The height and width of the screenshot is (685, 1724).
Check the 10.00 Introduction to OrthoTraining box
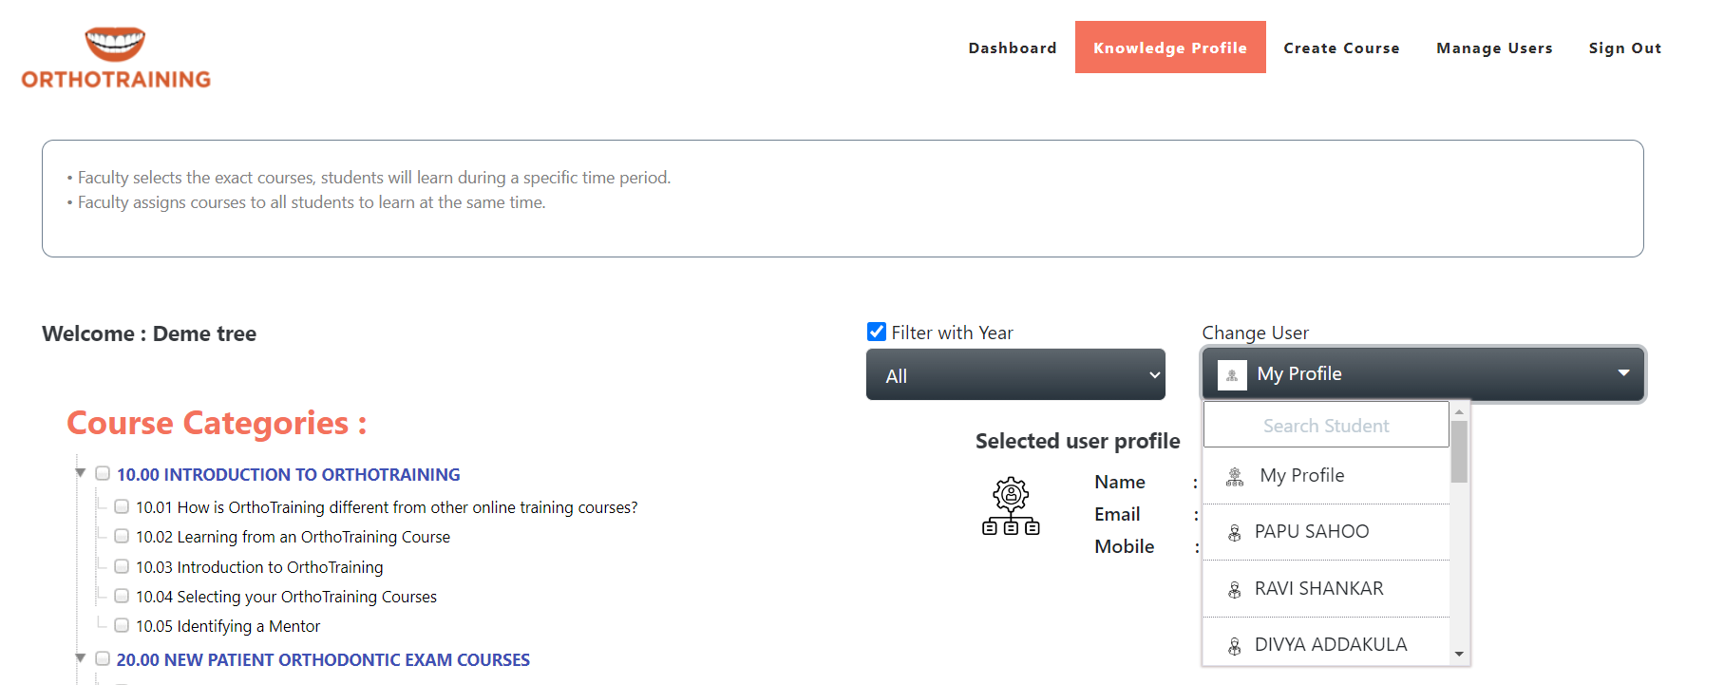click(x=103, y=473)
